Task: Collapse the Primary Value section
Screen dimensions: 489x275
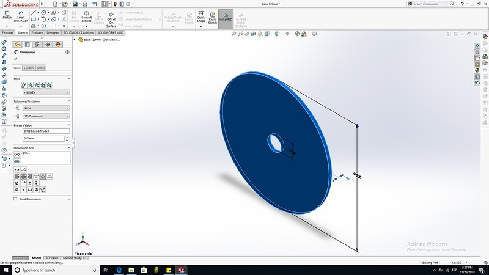Action: 69,125
